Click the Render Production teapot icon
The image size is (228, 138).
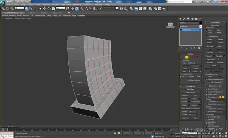pyautogui.click(x=164, y=9)
